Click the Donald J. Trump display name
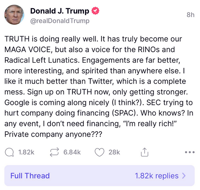 click(60, 11)
